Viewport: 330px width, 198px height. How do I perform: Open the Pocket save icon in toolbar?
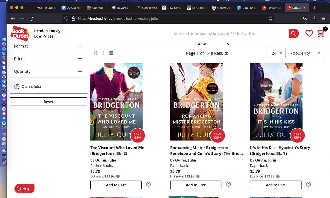click(305, 19)
